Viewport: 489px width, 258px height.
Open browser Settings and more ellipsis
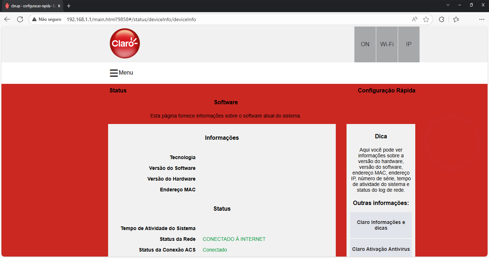click(482, 19)
